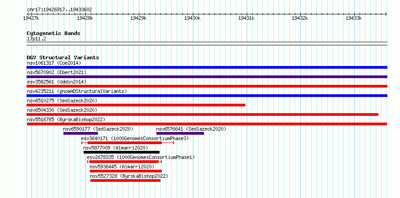The width and height of the screenshot is (400, 198).
Task: Click esv2678335 (1000GenomesConsortiumPhase1) label
Action: click(141, 157)
